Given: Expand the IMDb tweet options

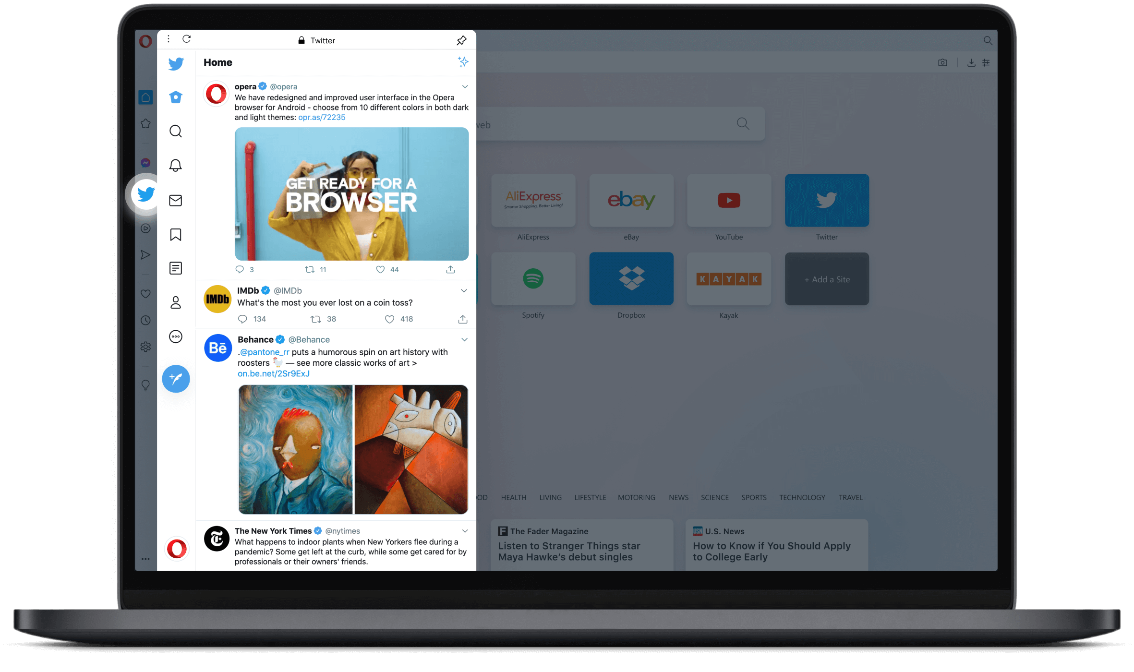Looking at the screenshot, I should click(465, 290).
